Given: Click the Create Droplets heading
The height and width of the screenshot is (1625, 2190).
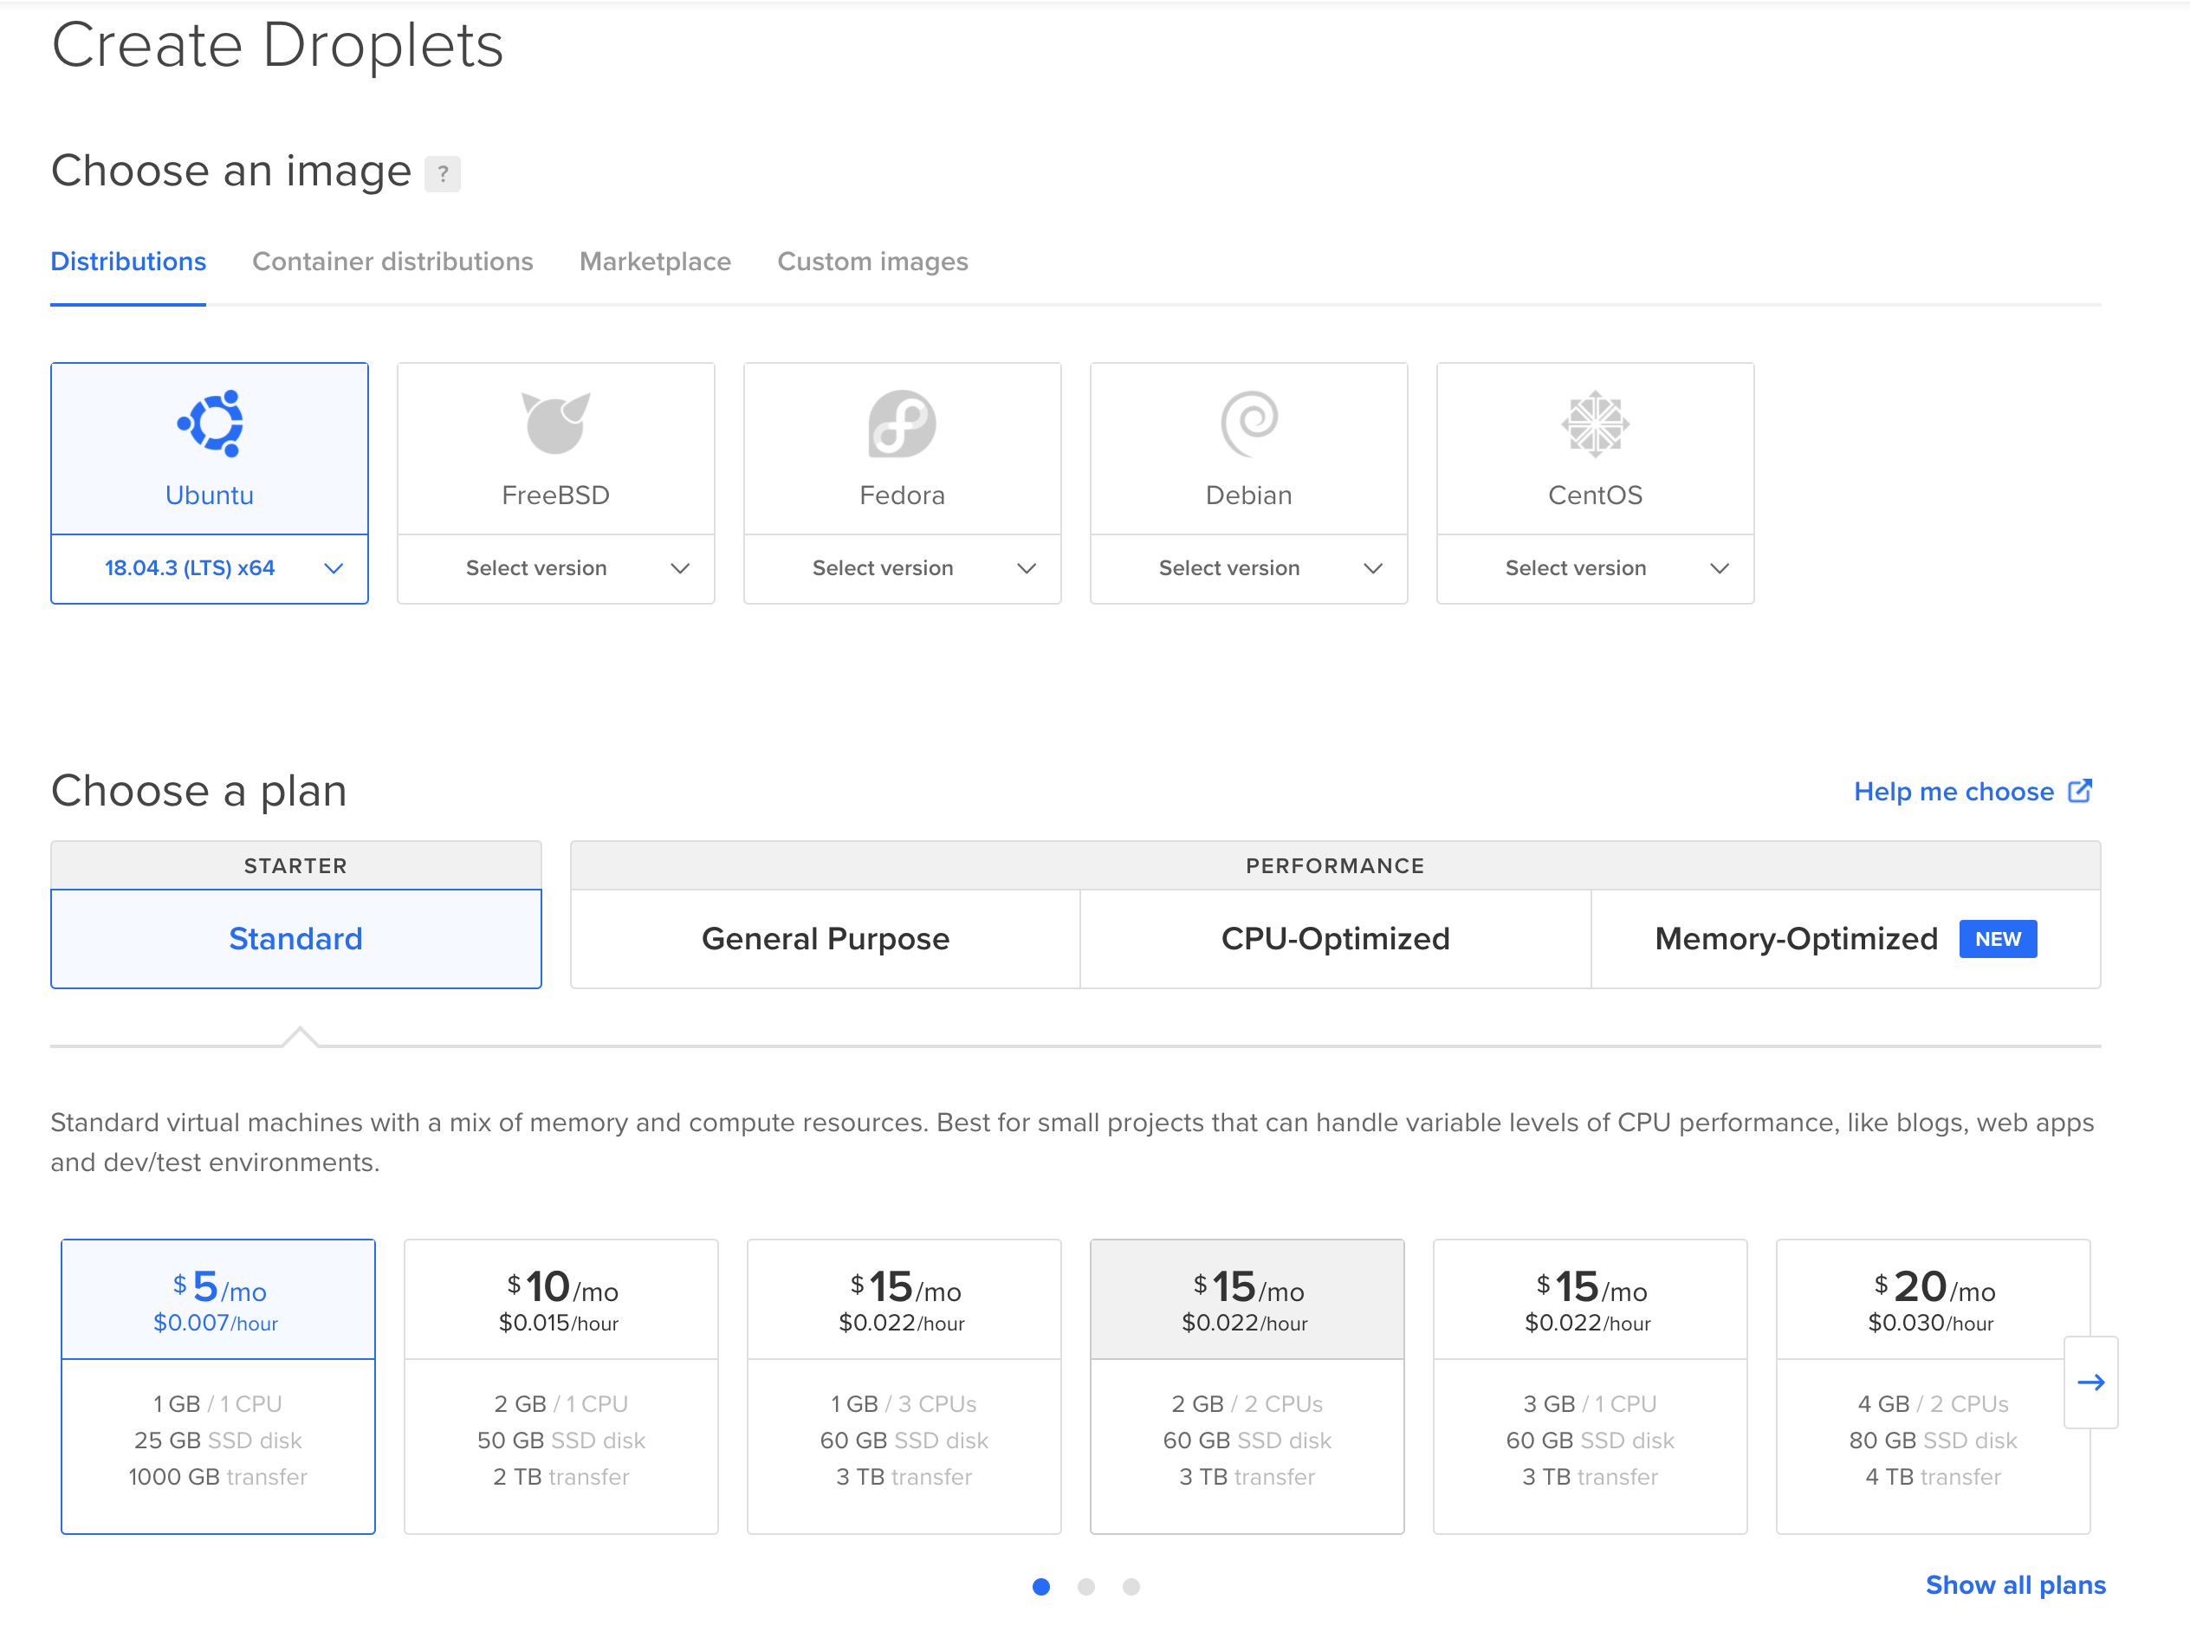Looking at the screenshot, I should tap(277, 46).
